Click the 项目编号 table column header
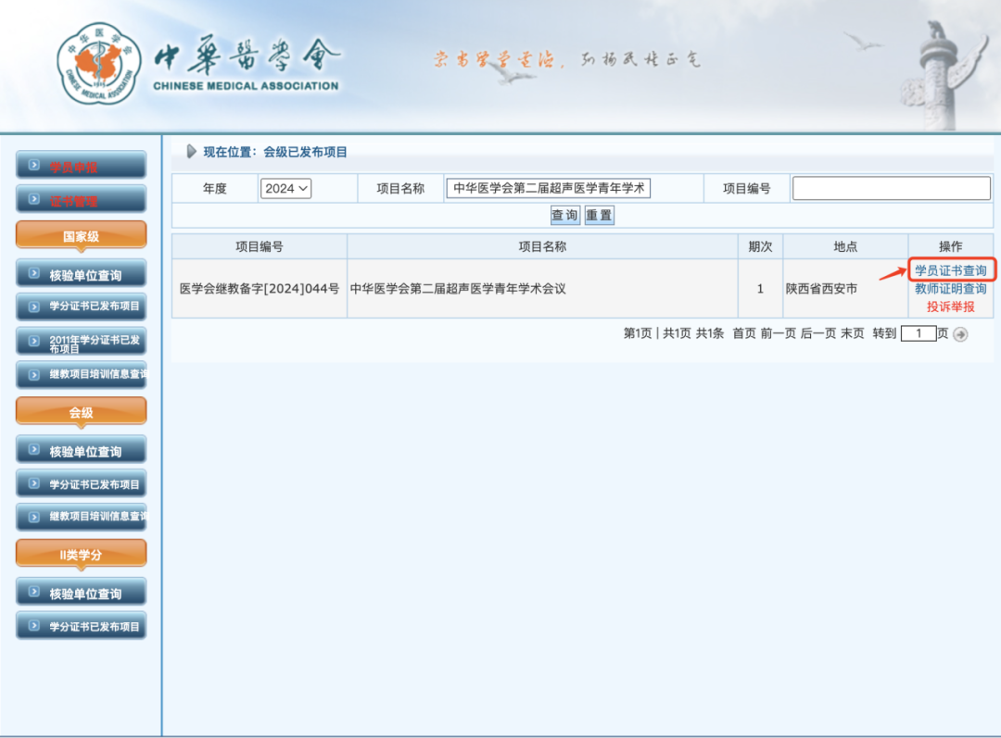Image resolution: width=1001 pixels, height=738 pixels. (260, 246)
